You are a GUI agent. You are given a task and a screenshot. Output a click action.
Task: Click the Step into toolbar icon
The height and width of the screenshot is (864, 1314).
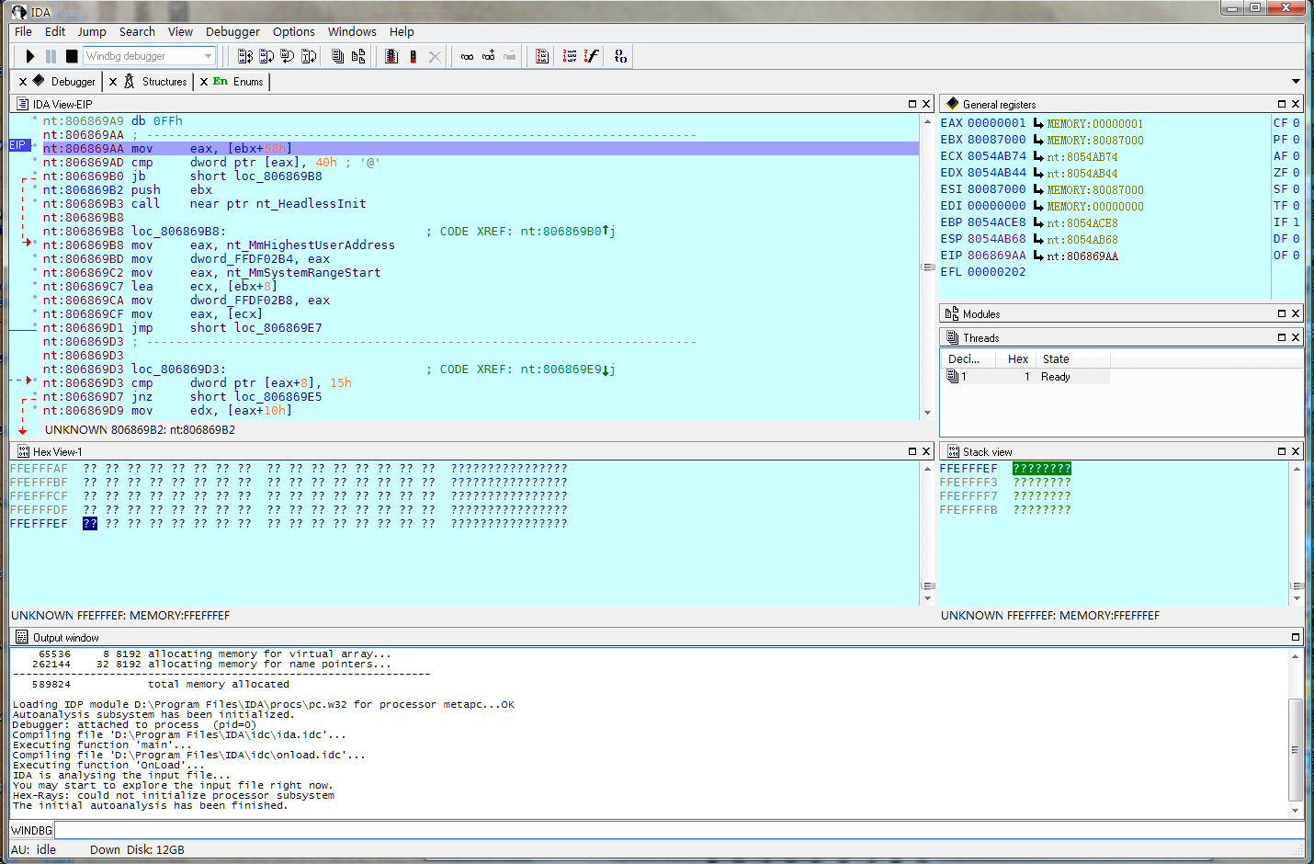coord(245,56)
